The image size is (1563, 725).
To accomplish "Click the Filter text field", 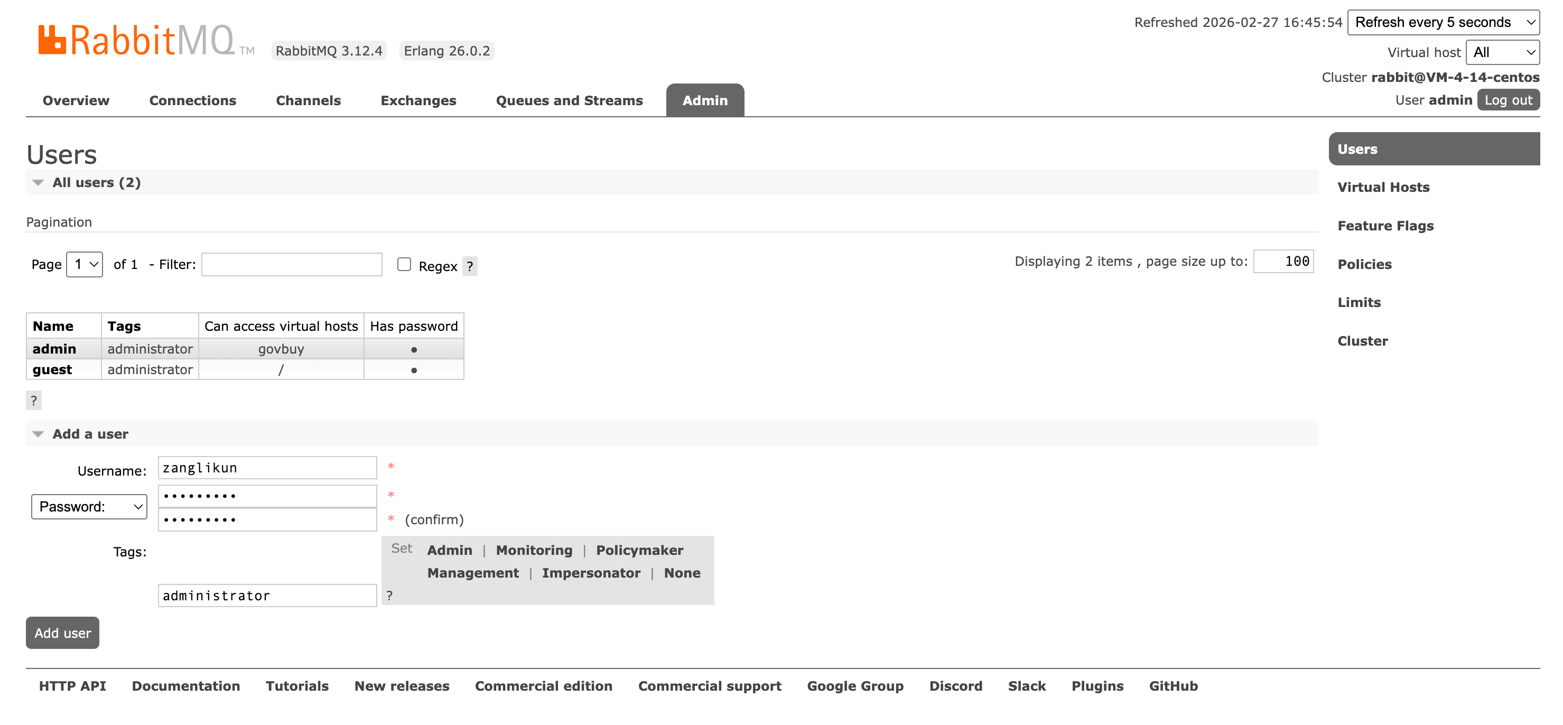I will pos(292,265).
